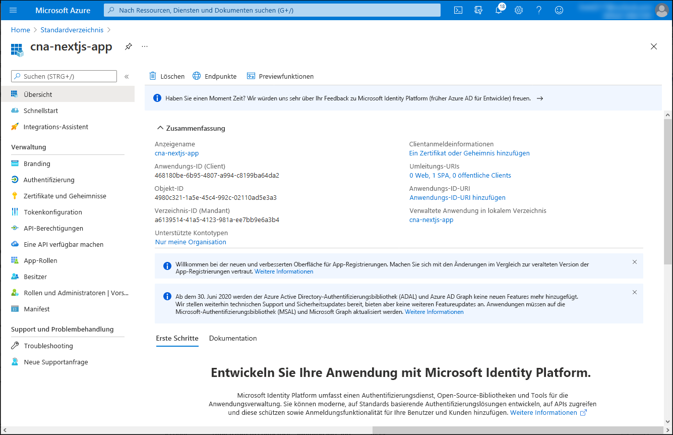Viewport: 673px width, 435px height.
Task: Open Nur meine Organisation account types link
Action: pos(191,242)
